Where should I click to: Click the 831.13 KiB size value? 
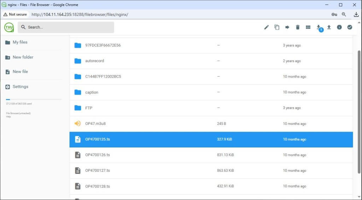coord(225,155)
